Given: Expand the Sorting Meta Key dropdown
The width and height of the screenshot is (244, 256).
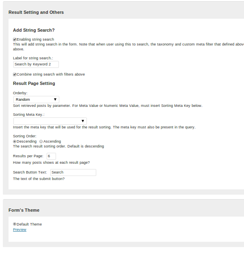Looking at the screenshot, I should 50,121.
